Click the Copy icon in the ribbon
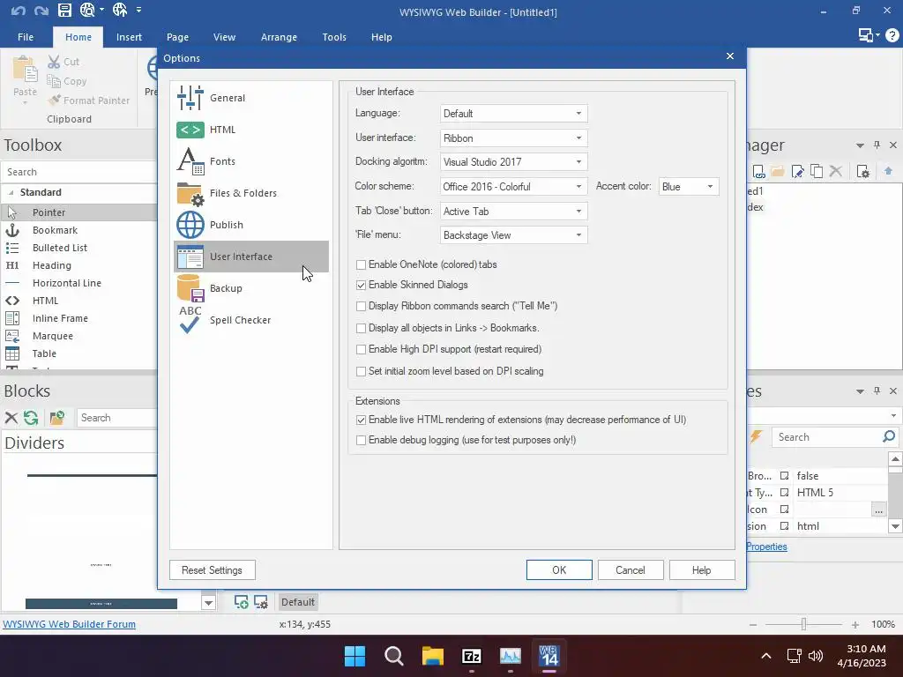Image resolution: width=903 pixels, height=677 pixels. click(54, 81)
